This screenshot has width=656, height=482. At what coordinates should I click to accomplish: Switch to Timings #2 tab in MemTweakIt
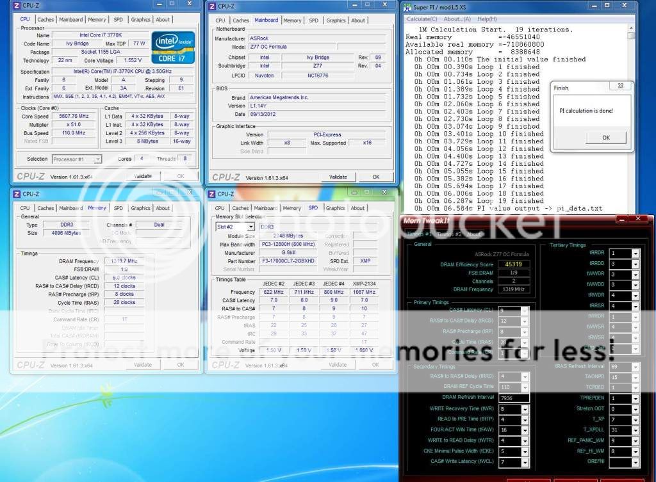click(x=448, y=234)
